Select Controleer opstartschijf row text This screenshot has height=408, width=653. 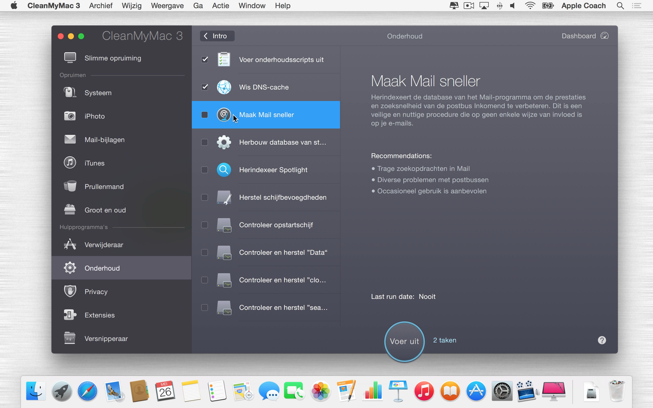point(276,225)
